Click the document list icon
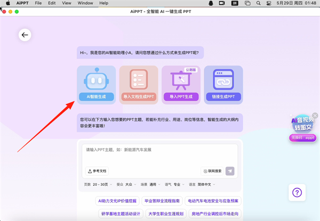Screen dimensions: 320x221 [139, 79]
